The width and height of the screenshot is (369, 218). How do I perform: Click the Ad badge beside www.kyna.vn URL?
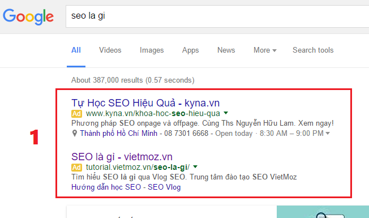click(x=77, y=114)
